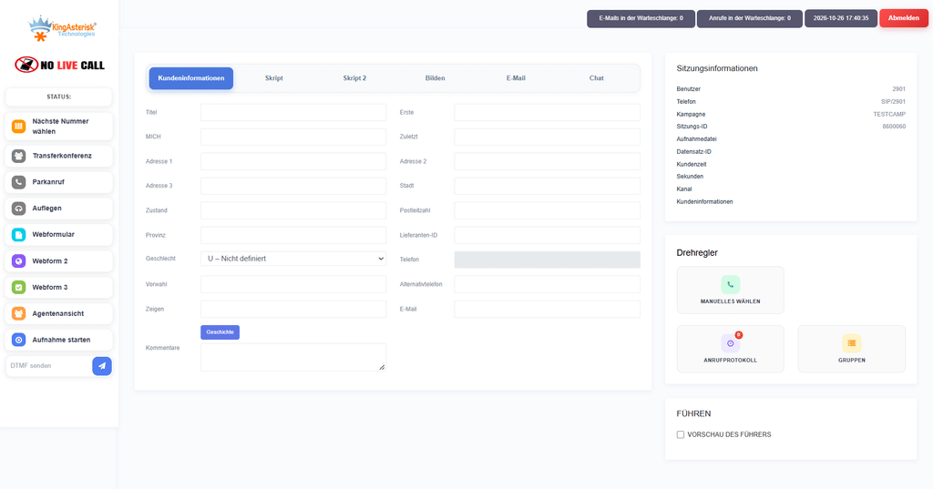Click the red badge on Anrufprotokoll

[738, 335]
